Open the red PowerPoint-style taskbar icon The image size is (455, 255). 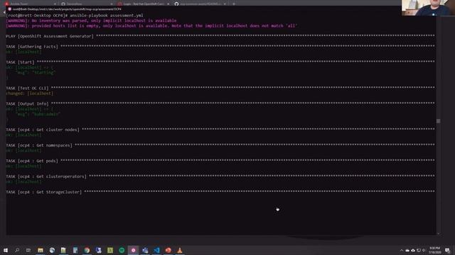point(168,250)
